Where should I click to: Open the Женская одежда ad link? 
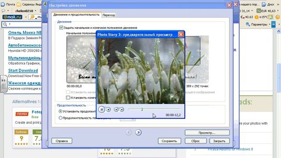pyautogui.click(x=25, y=83)
